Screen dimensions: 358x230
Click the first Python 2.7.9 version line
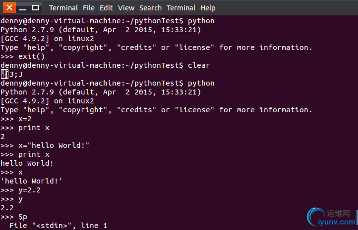click(x=101, y=30)
